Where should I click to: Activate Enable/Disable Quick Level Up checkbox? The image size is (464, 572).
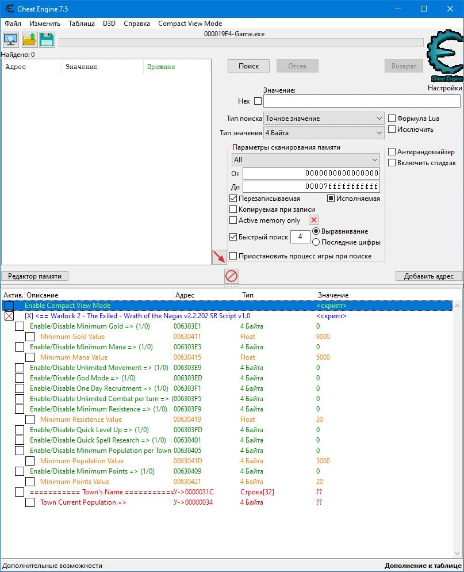tap(20, 430)
